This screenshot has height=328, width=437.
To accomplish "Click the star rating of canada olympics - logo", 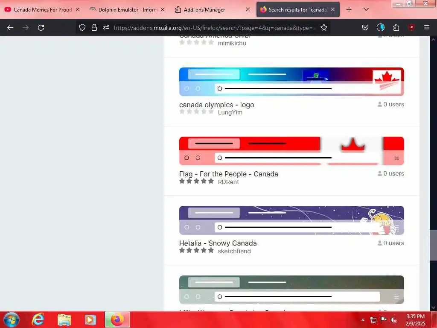I will (196, 112).
